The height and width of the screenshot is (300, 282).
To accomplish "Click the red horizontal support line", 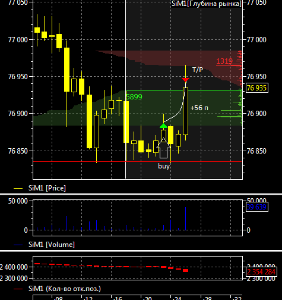I will pyautogui.click(x=138, y=162).
